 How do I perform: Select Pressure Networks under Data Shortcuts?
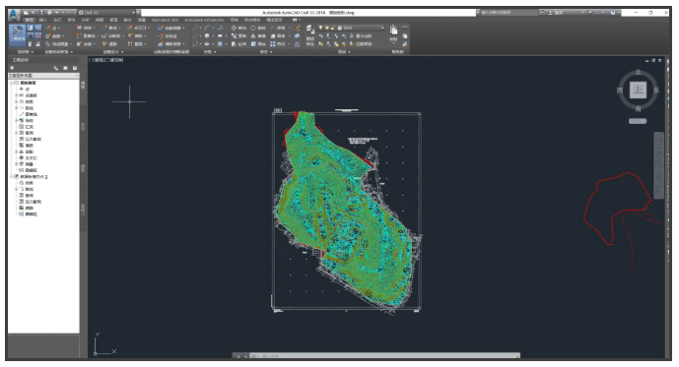(31, 202)
